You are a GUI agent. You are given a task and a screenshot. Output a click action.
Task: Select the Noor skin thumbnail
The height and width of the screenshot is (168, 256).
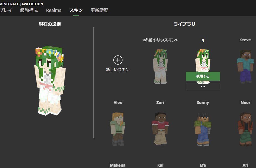[245, 129]
